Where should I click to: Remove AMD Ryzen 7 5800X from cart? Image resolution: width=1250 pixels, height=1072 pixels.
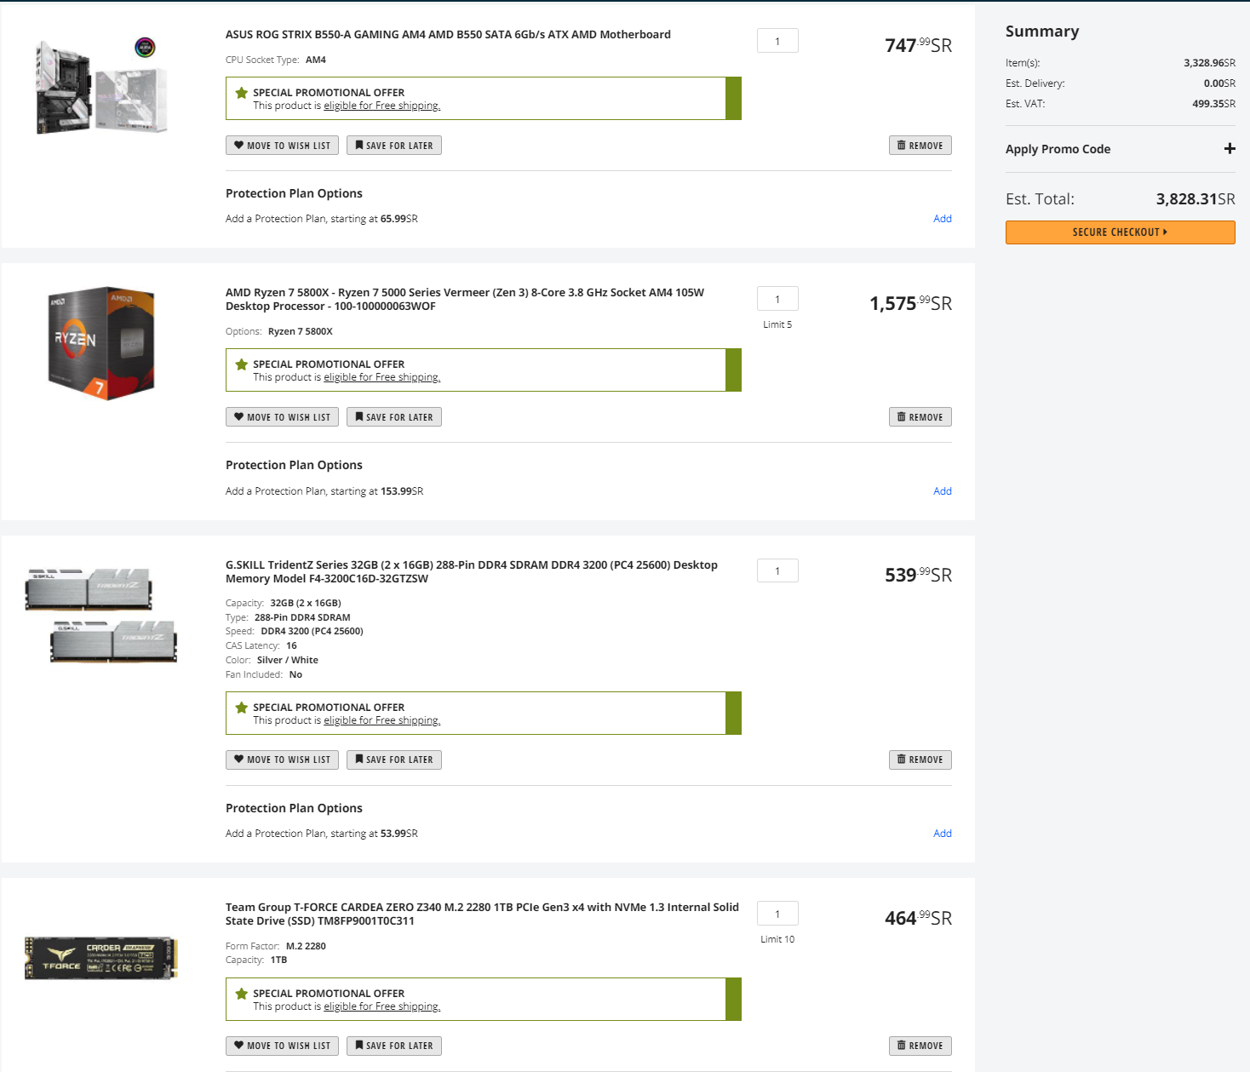[920, 417]
